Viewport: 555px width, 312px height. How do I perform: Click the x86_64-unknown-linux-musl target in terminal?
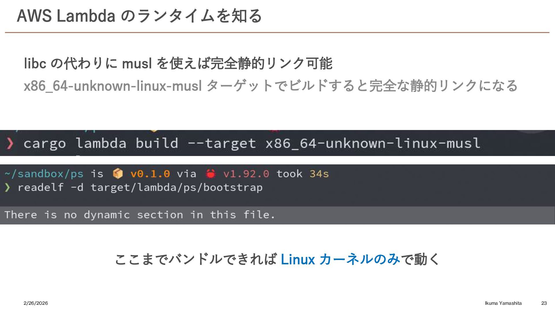point(373,144)
